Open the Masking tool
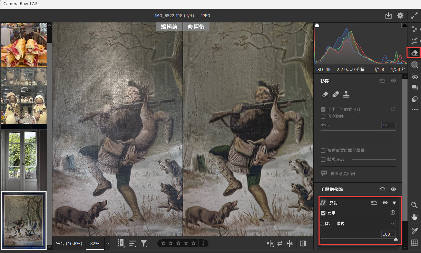This screenshot has height=253, width=421. tap(414, 64)
